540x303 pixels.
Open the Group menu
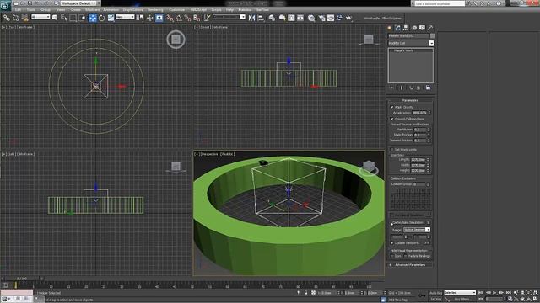coord(46,10)
